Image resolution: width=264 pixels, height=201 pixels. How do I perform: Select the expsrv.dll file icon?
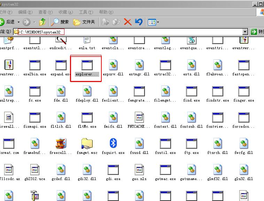click(113, 65)
